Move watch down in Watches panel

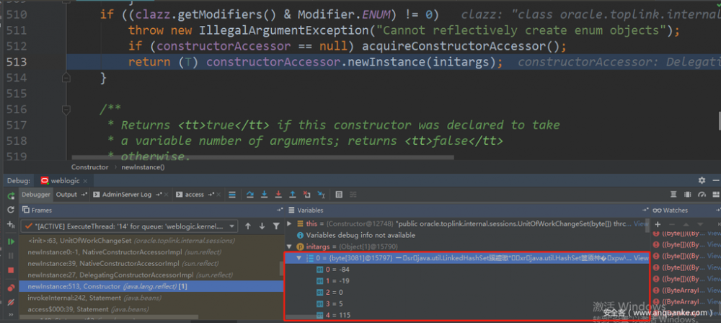point(700,224)
